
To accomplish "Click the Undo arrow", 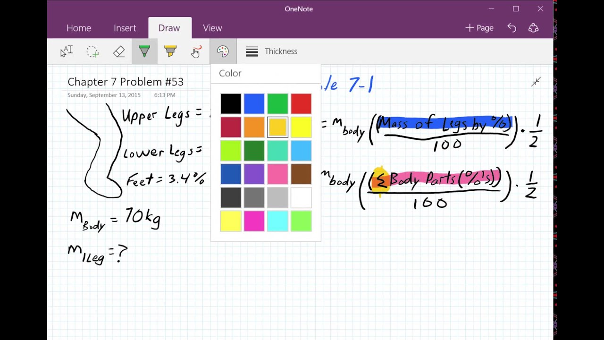I will click(x=512, y=28).
